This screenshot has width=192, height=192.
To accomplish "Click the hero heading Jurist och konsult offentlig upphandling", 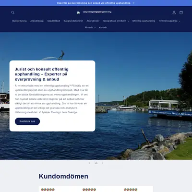I will pos(42,74).
